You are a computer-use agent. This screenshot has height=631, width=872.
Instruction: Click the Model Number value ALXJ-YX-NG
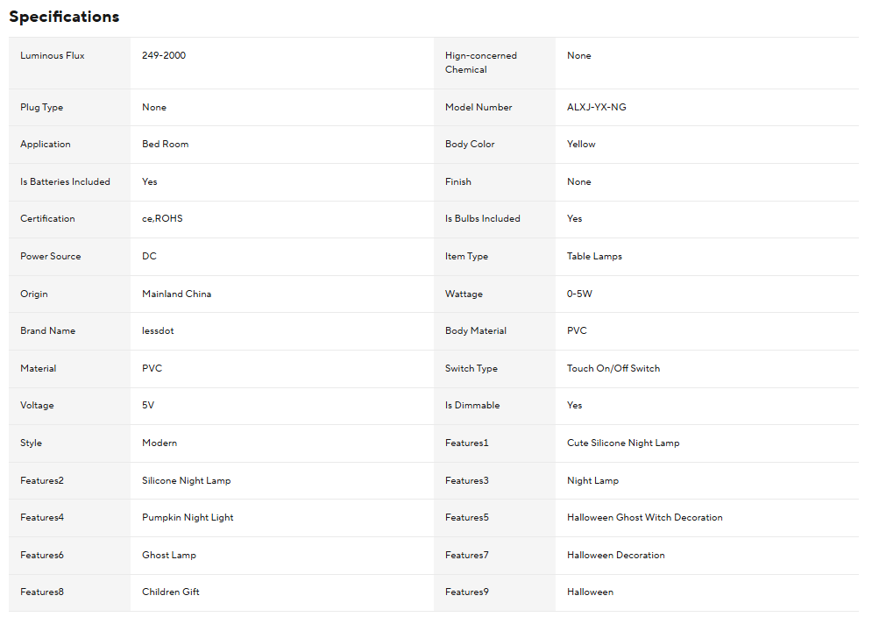pyautogui.click(x=597, y=107)
